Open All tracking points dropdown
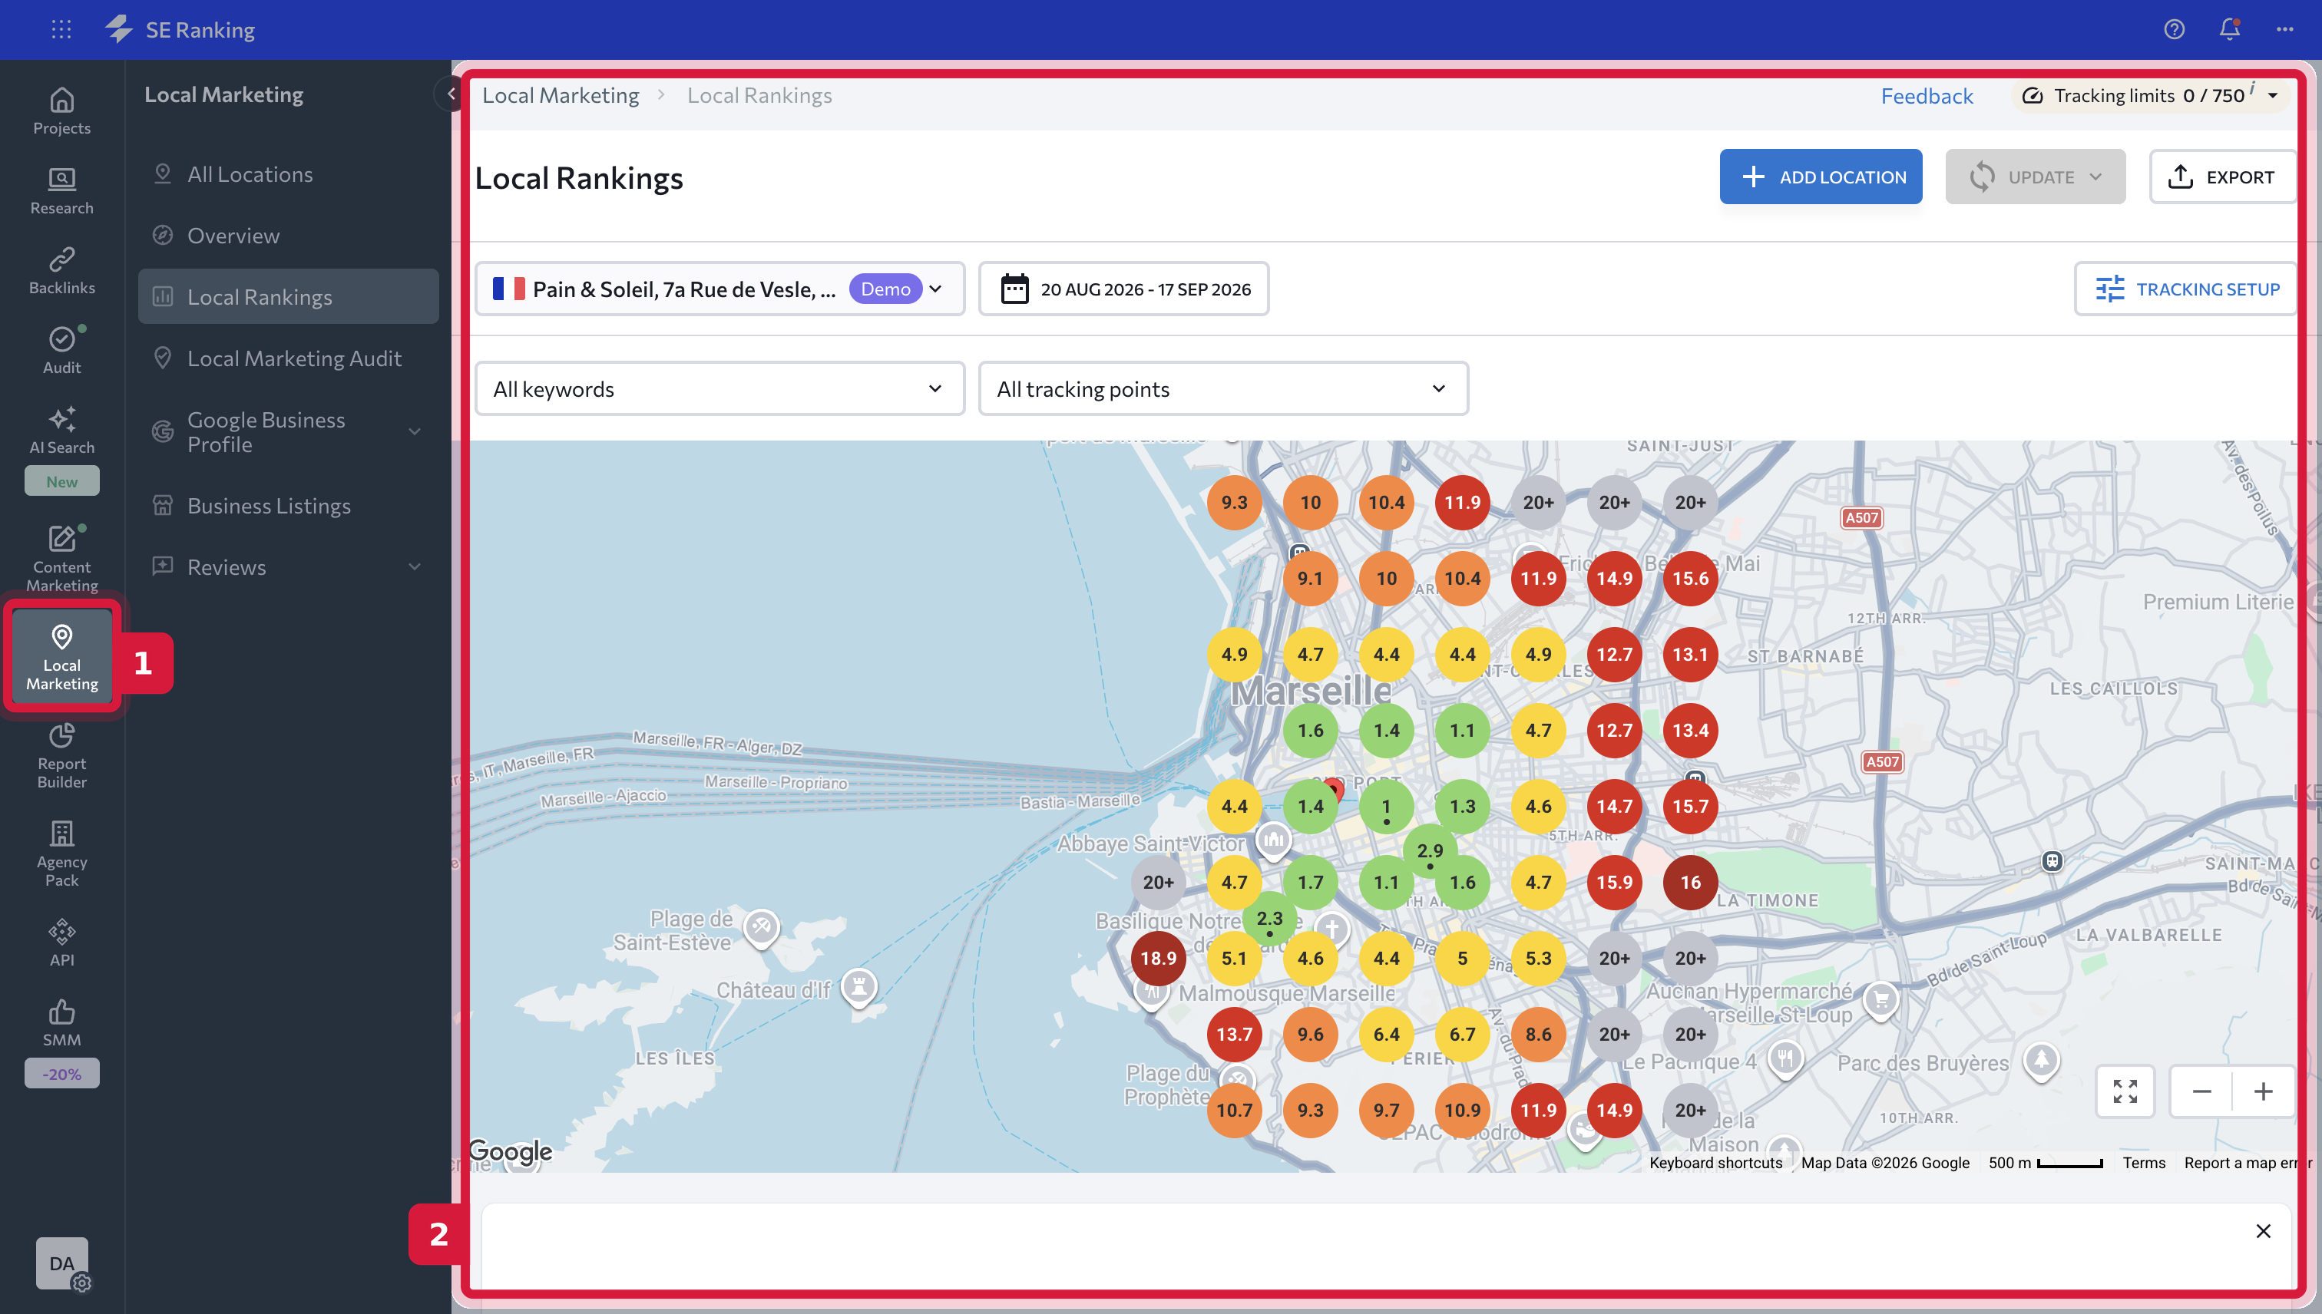 pyautogui.click(x=1222, y=389)
